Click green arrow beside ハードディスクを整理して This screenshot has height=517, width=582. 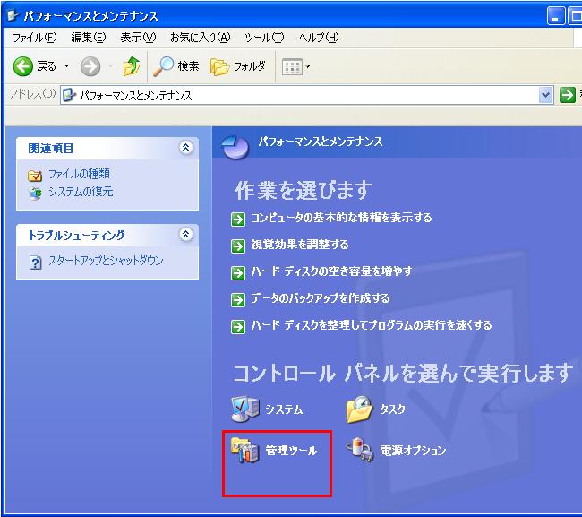click(x=238, y=327)
